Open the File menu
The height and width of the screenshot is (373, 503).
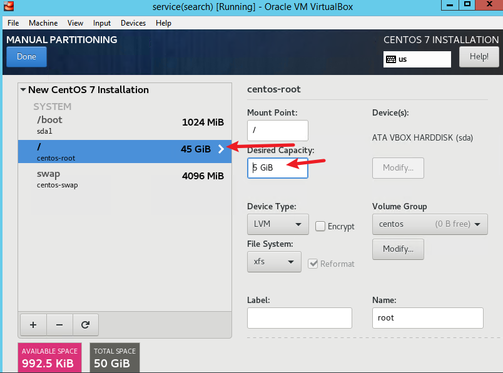[x=13, y=23]
